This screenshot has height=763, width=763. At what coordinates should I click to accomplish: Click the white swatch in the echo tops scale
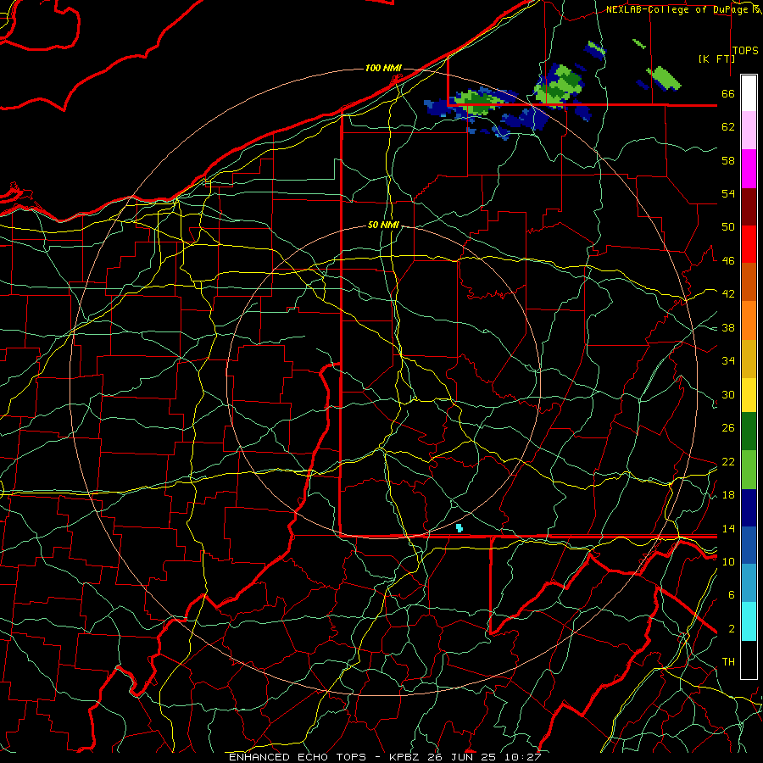(x=749, y=93)
